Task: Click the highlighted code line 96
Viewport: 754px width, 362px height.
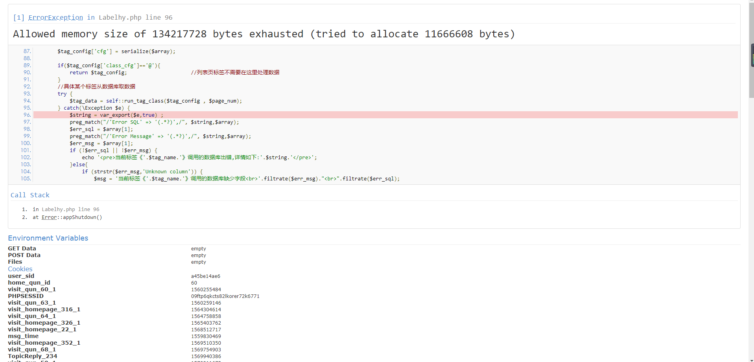Action: (116, 115)
